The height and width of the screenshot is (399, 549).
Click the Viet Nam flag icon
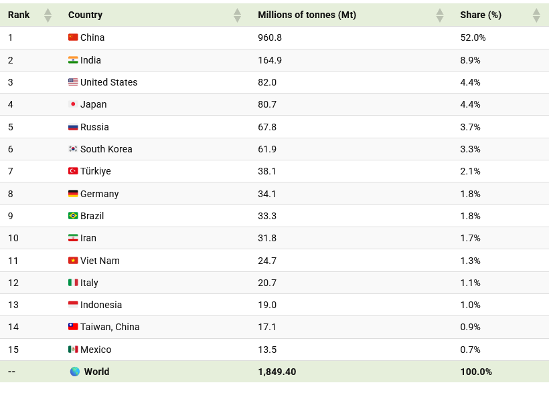(x=73, y=260)
